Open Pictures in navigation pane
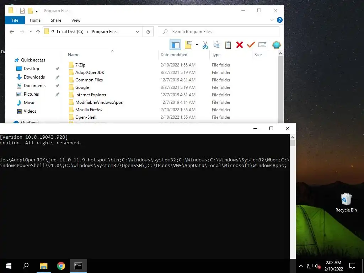364x273 pixels. (31, 94)
